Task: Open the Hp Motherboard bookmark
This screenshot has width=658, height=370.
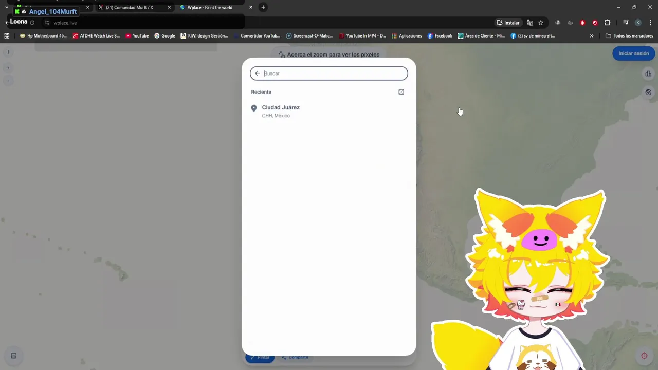Action: click(x=43, y=36)
